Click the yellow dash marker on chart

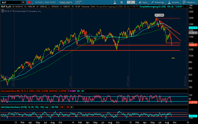point(173,58)
